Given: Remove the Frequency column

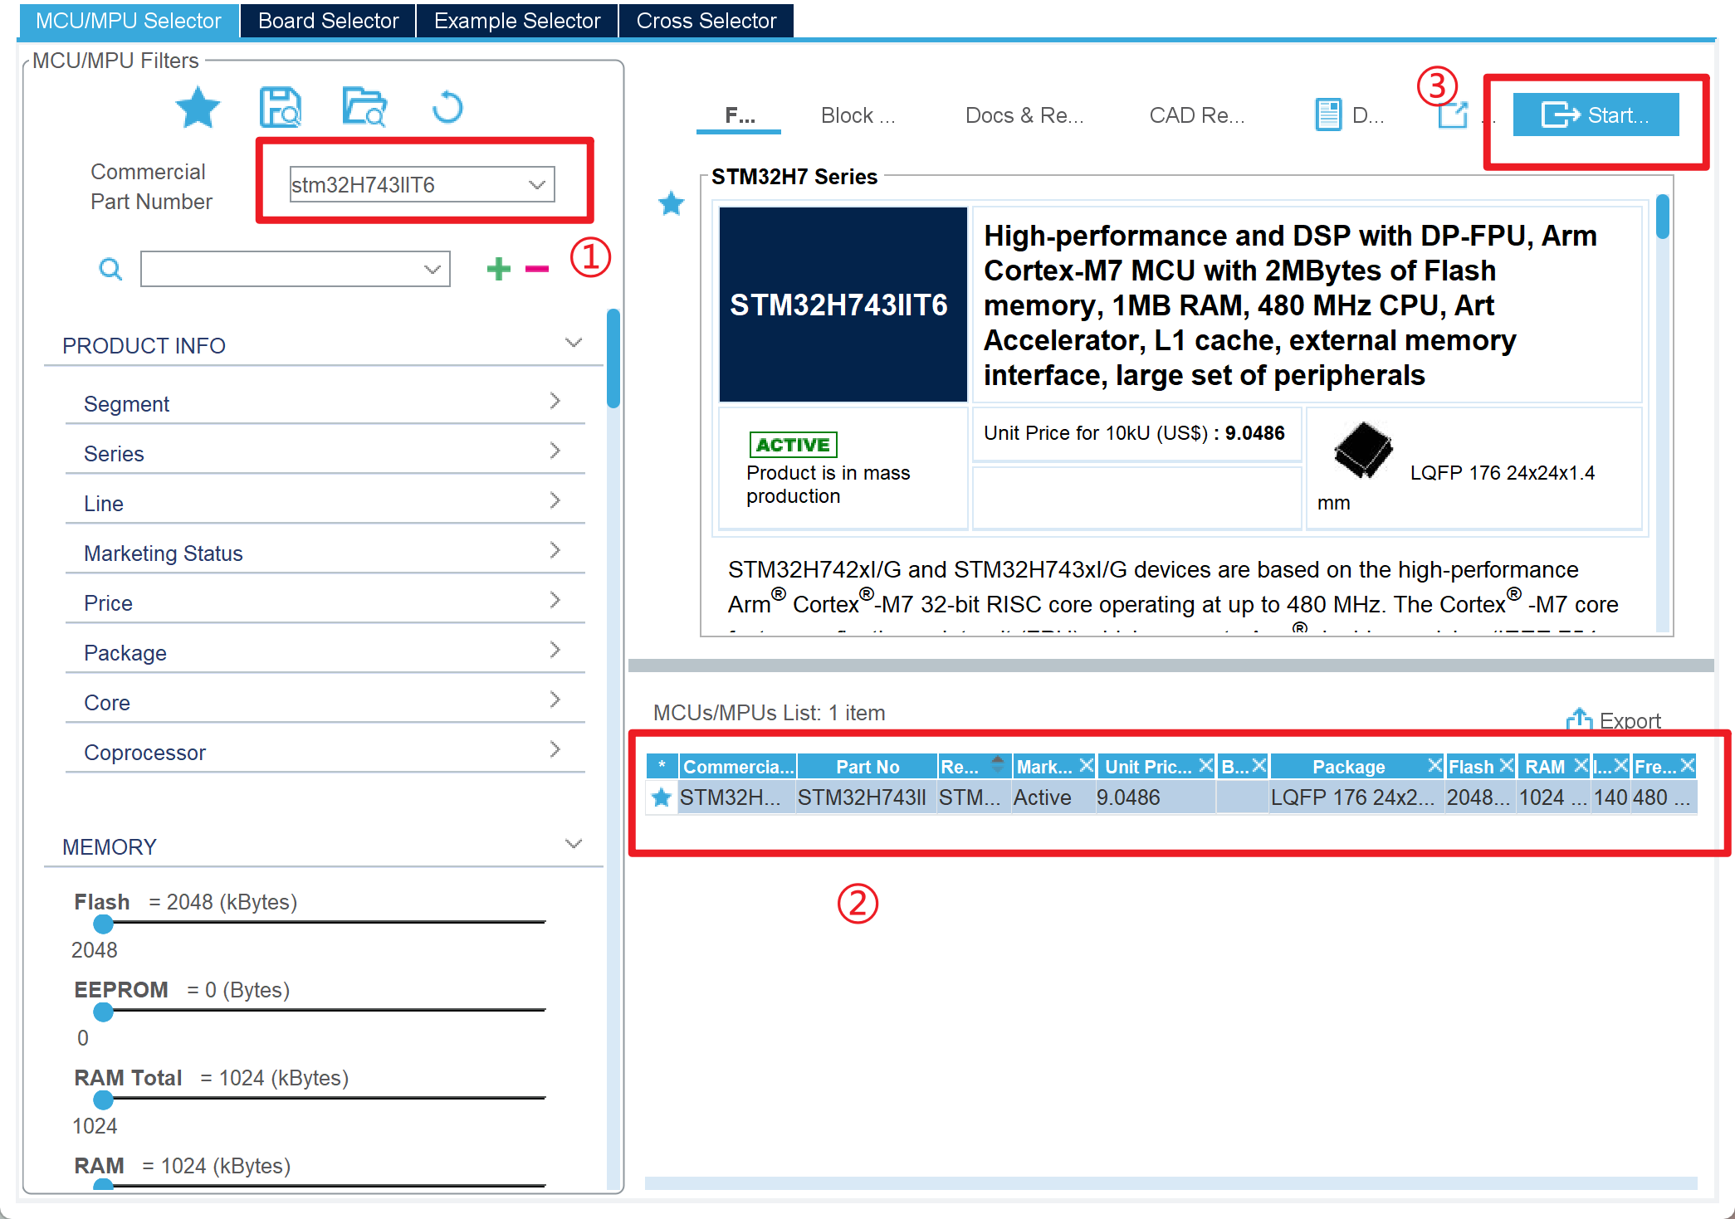Looking at the screenshot, I should tap(1688, 765).
